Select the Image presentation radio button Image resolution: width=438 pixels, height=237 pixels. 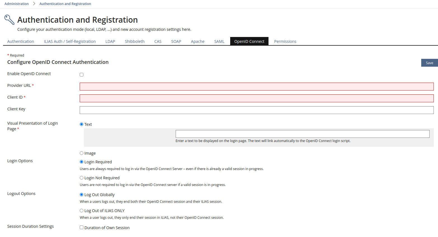[82, 153]
